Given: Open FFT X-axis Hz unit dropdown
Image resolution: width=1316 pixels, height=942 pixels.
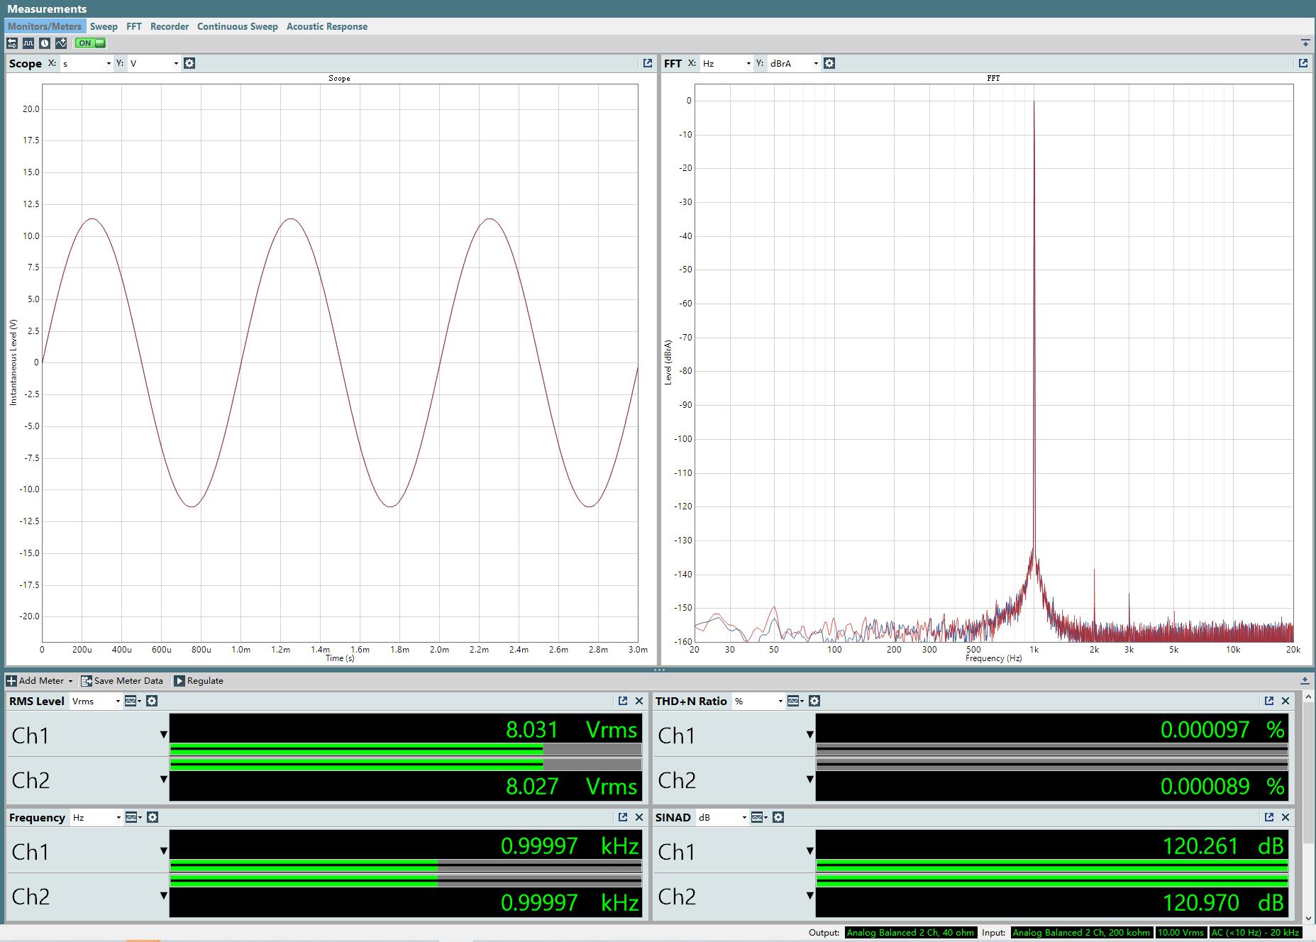Looking at the screenshot, I should pyautogui.click(x=726, y=63).
